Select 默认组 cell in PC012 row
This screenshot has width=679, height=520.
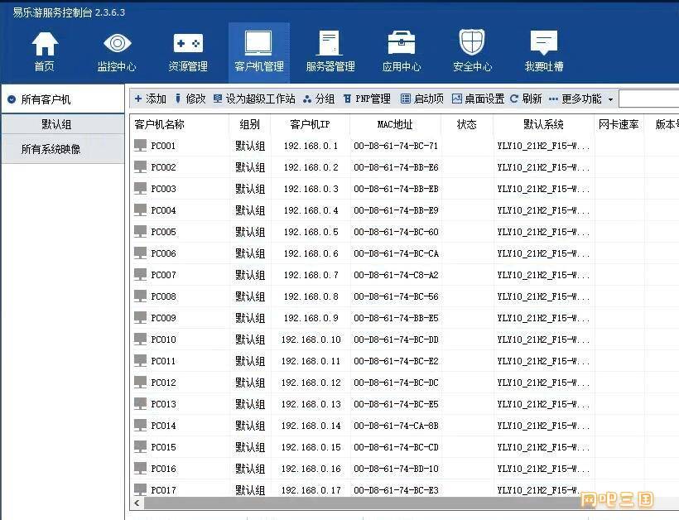point(250,383)
